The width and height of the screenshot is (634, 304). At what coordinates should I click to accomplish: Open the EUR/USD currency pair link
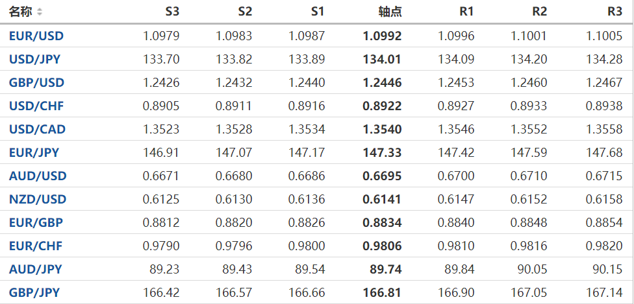36,36
